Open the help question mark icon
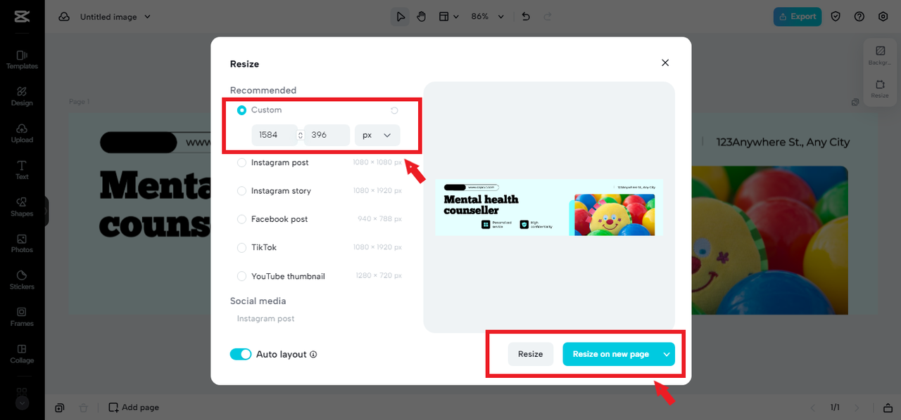Screen dimensions: 901x420 click(859, 16)
